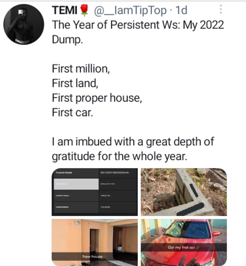Screen dimensions: 246x266
Task: Click the "First land," line
Action: 75,84
